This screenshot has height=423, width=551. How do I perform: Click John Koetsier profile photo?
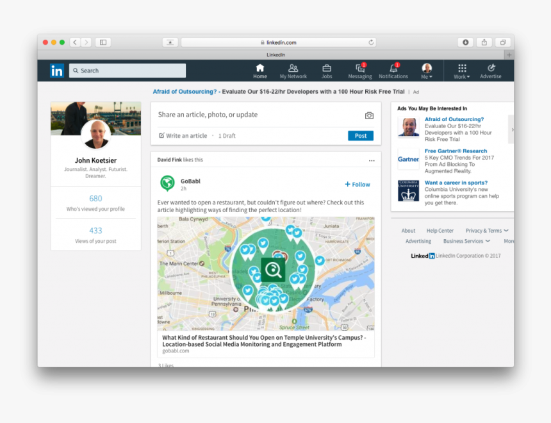click(x=95, y=135)
